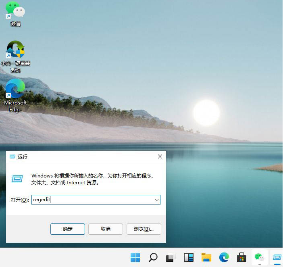Close the 运行 dialog window

click(x=160, y=156)
